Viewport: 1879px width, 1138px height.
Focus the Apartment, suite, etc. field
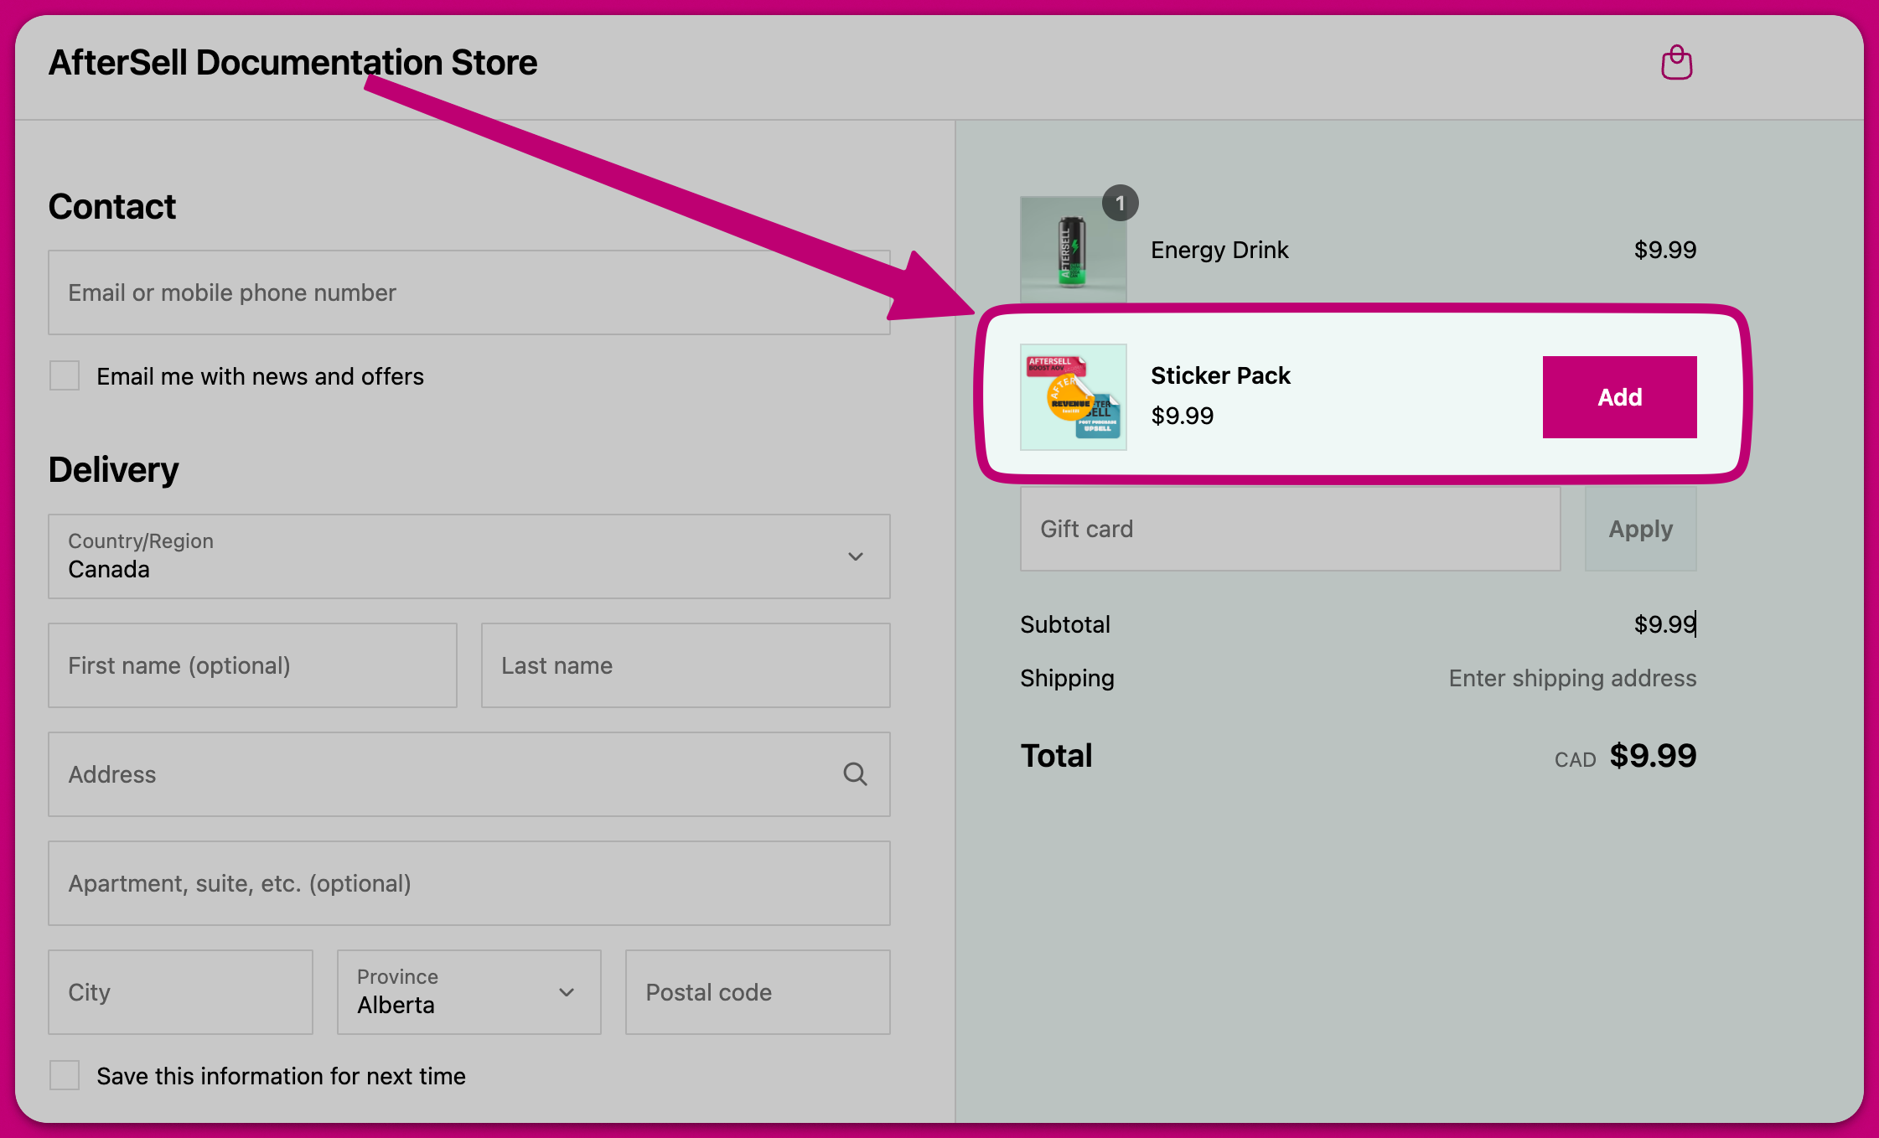coord(468,883)
